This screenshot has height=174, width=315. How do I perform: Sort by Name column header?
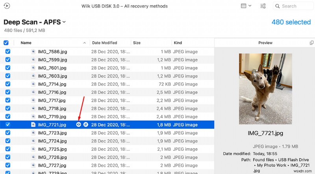(x=26, y=43)
